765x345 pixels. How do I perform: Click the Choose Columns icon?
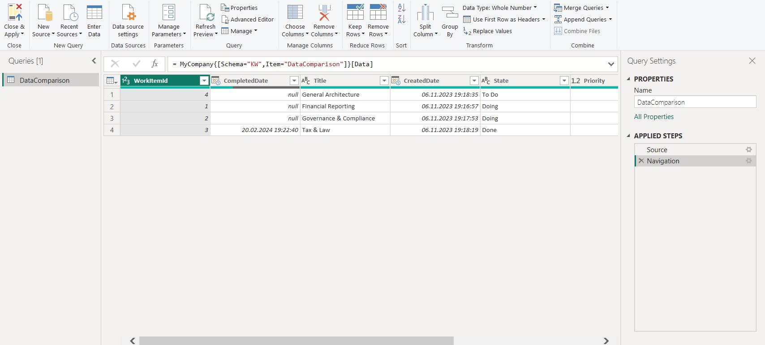click(295, 13)
